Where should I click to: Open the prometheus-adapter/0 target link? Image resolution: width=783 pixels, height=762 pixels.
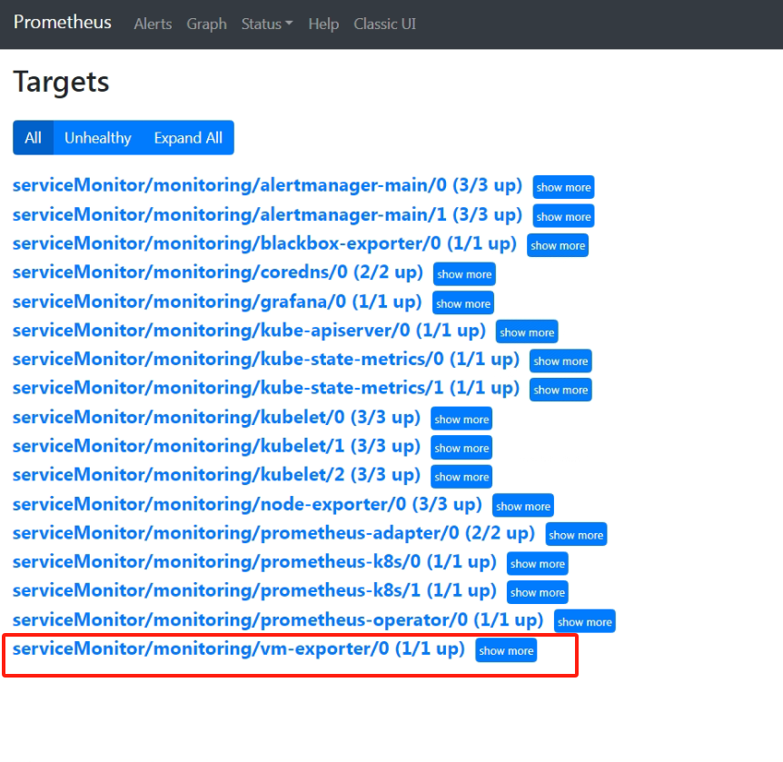pos(273,533)
